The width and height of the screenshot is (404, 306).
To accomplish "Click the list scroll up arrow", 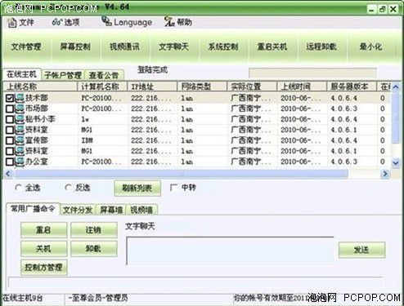I will (x=396, y=87).
